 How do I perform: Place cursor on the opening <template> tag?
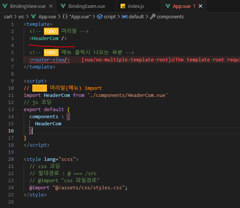(x=38, y=24)
